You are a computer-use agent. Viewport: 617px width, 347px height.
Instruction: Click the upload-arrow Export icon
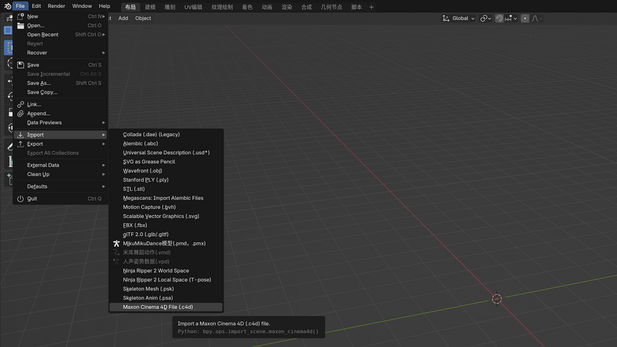[20, 144]
